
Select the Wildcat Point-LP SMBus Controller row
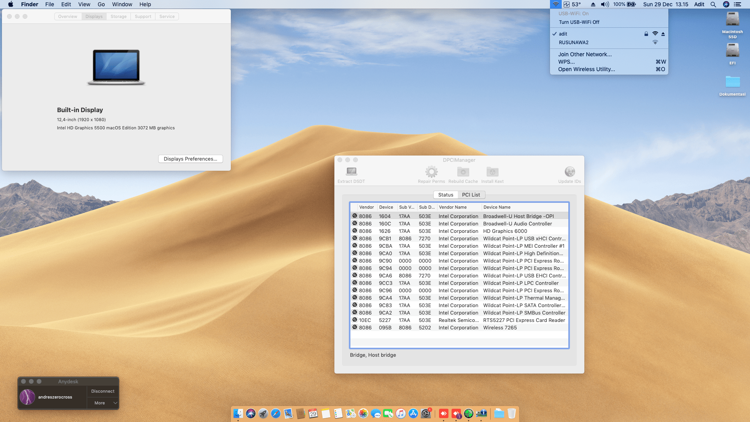pos(459,313)
